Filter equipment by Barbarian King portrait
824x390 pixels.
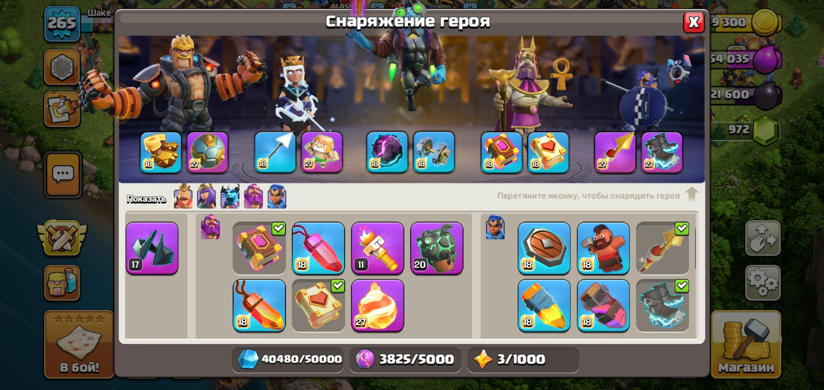[183, 197]
